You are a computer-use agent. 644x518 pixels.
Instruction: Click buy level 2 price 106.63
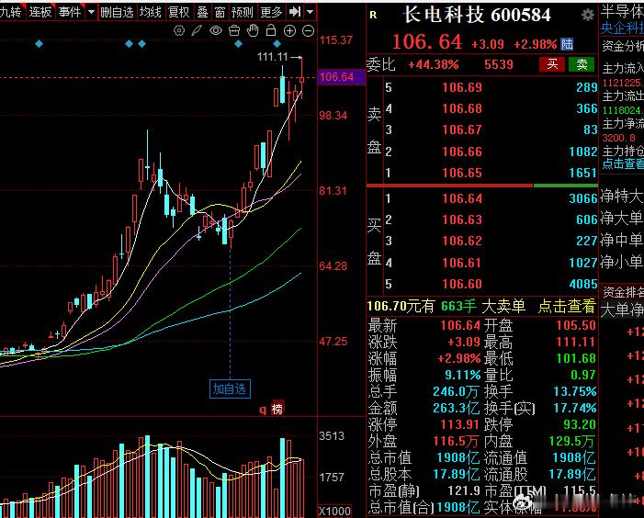coord(462,220)
